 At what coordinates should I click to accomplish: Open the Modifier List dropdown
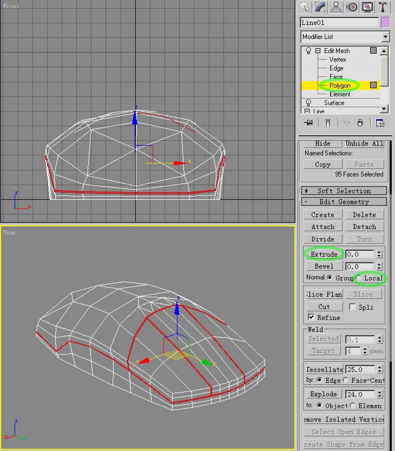385,37
